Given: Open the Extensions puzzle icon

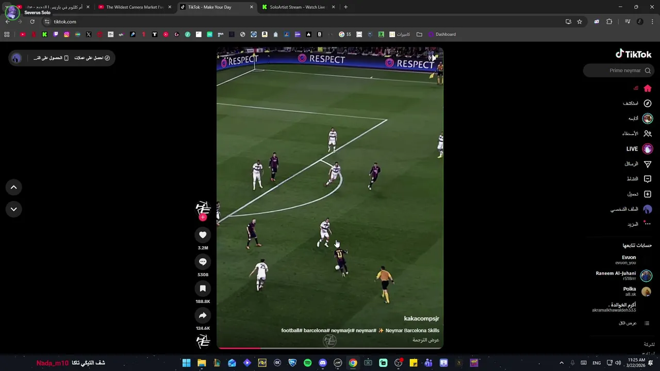Looking at the screenshot, I should [609, 22].
